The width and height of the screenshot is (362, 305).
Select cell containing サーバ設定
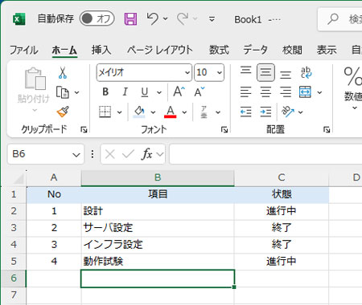pos(158,228)
